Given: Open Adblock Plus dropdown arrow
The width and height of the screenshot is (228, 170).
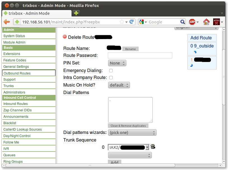Looking at the screenshot, I should pos(198,22).
